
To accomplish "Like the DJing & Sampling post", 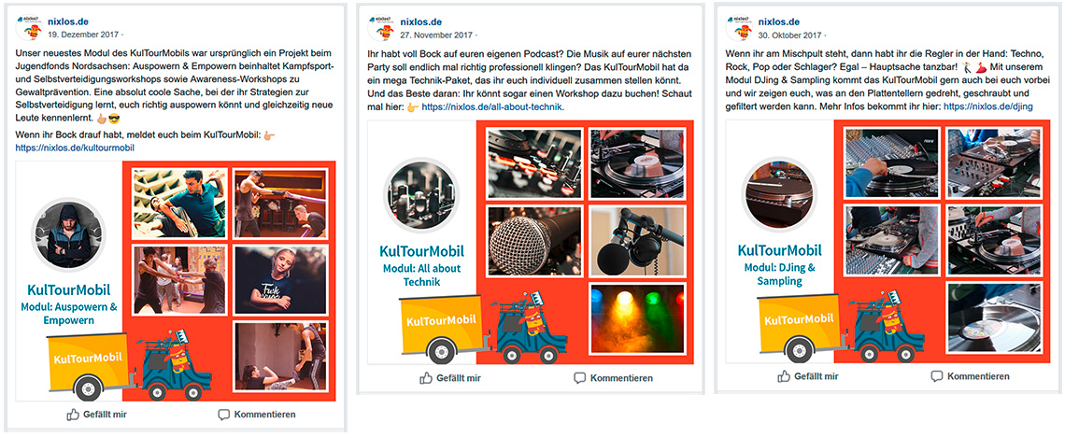I will coord(807,376).
